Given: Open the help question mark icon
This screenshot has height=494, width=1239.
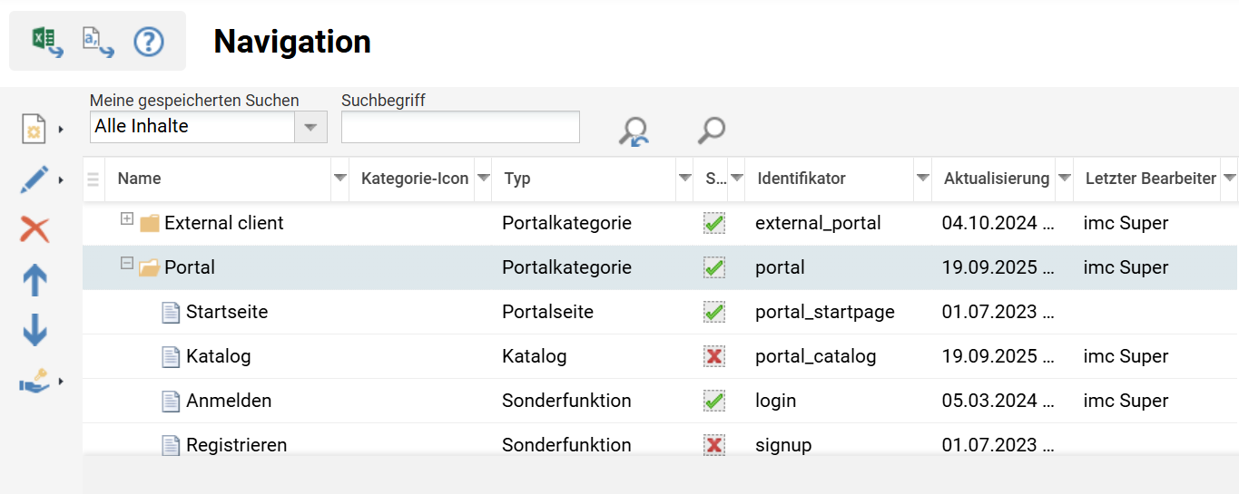Looking at the screenshot, I should tap(149, 42).
